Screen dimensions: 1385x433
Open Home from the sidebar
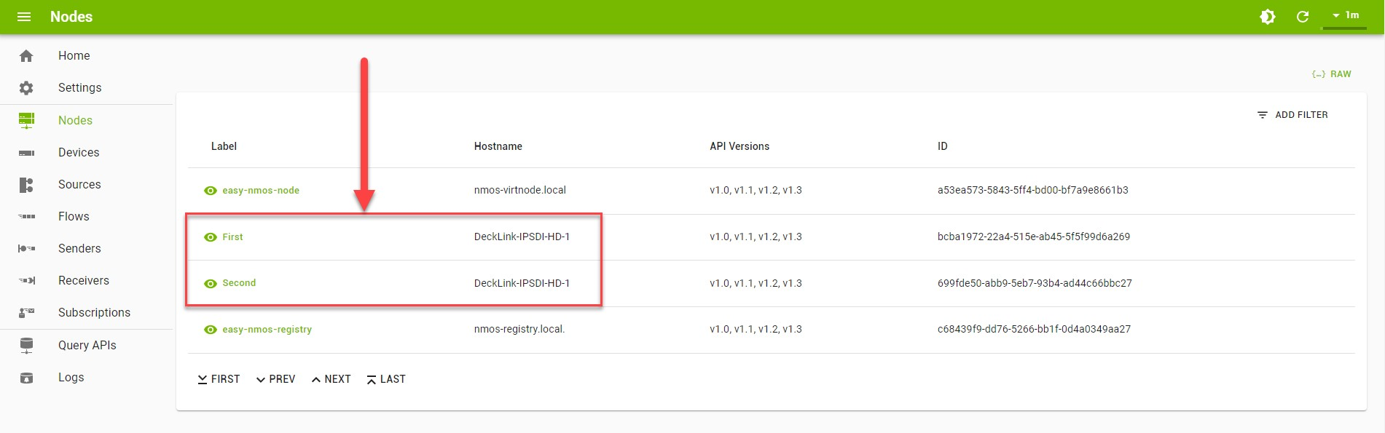[x=74, y=56]
